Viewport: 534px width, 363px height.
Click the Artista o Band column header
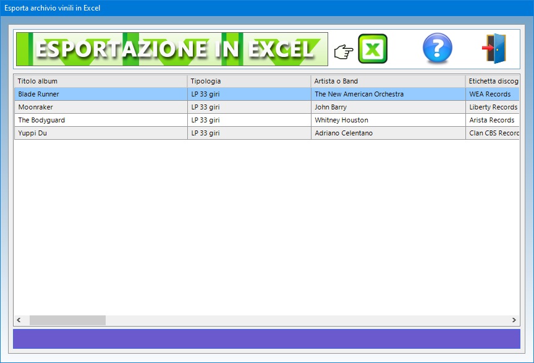point(388,81)
